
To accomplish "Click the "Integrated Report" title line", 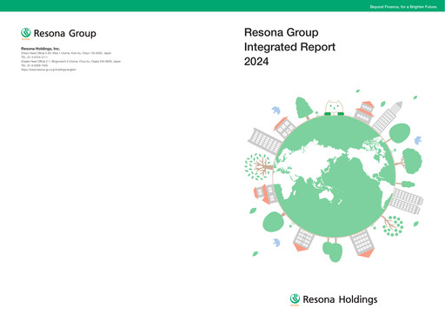I will coord(289,47).
